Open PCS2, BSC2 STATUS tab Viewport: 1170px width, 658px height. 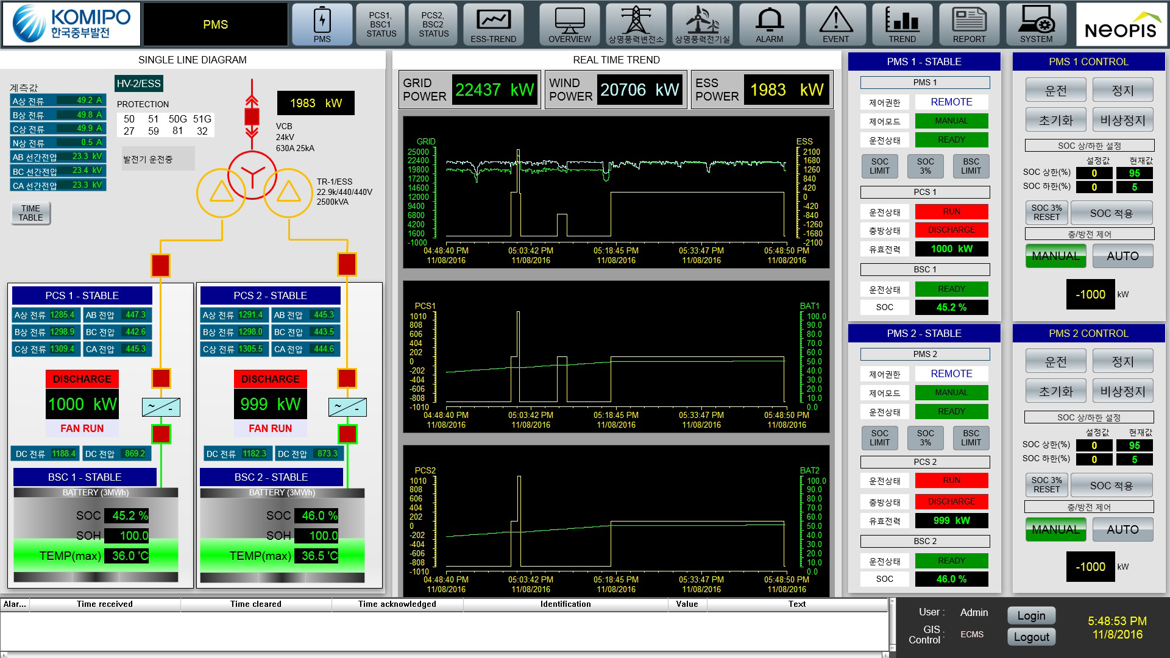[433, 24]
